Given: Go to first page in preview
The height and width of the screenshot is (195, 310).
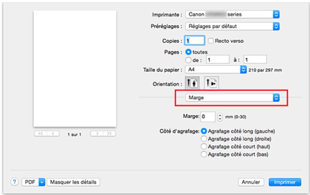Looking at the screenshot, I should coord(40,133).
